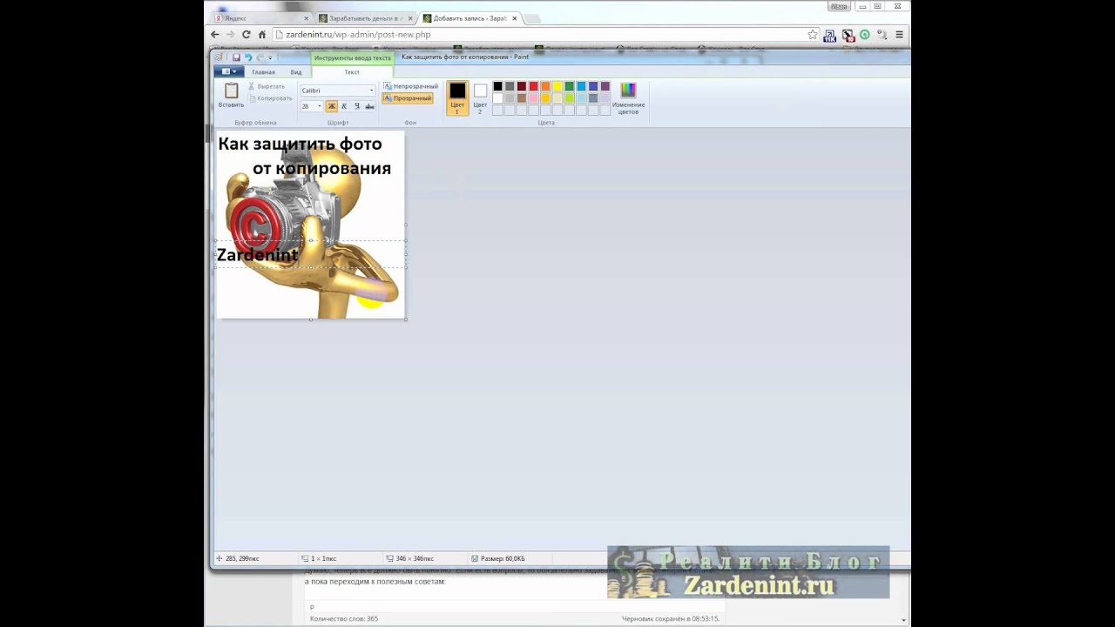Pick the white palette swatch
The width and height of the screenshot is (1115, 627).
click(x=497, y=98)
